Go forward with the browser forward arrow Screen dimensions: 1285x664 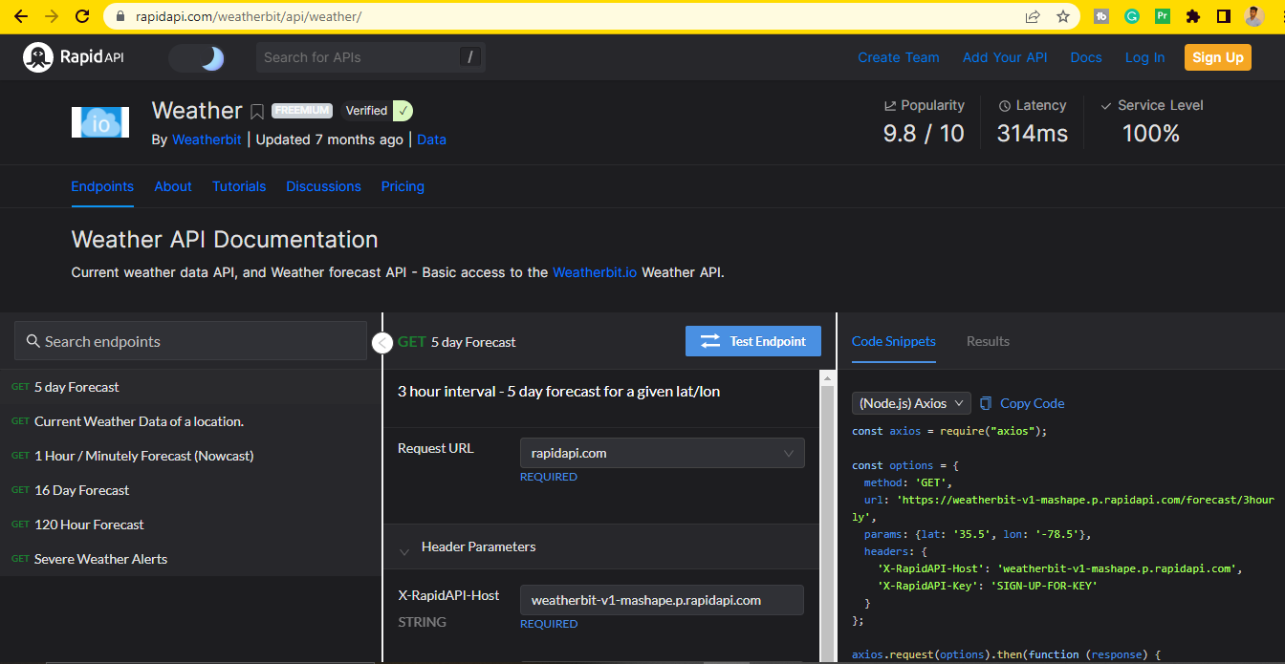[x=52, y=16]
